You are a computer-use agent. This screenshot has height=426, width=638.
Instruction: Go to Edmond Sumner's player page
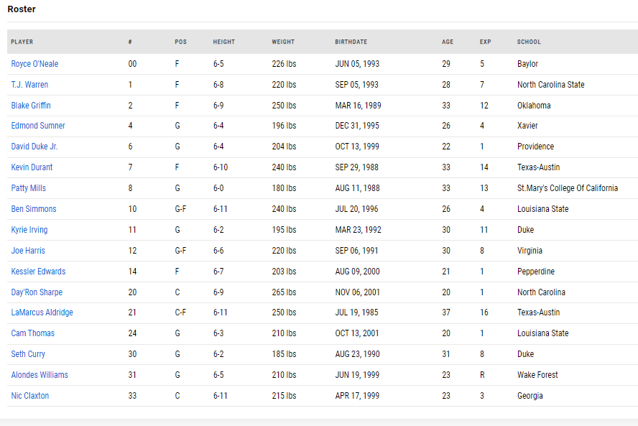tap(38, 126)
